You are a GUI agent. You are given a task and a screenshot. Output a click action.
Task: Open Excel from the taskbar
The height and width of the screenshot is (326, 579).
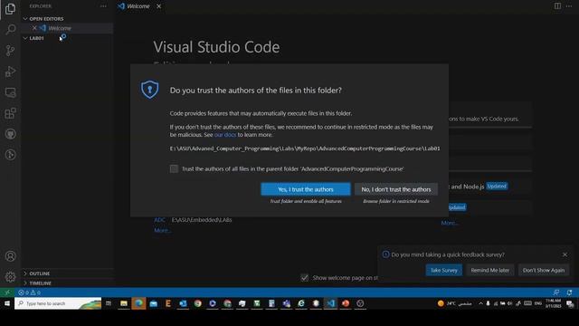[x=257, y=303]
